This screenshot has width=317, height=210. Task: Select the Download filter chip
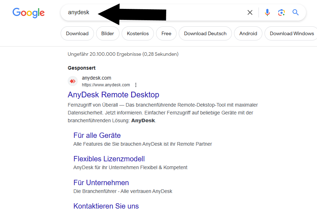77,33
